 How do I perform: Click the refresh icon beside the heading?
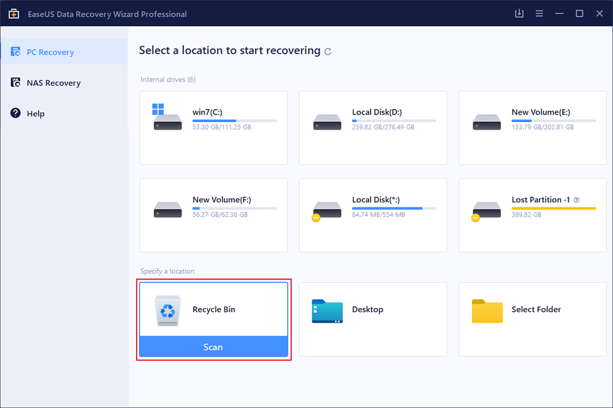328,52
